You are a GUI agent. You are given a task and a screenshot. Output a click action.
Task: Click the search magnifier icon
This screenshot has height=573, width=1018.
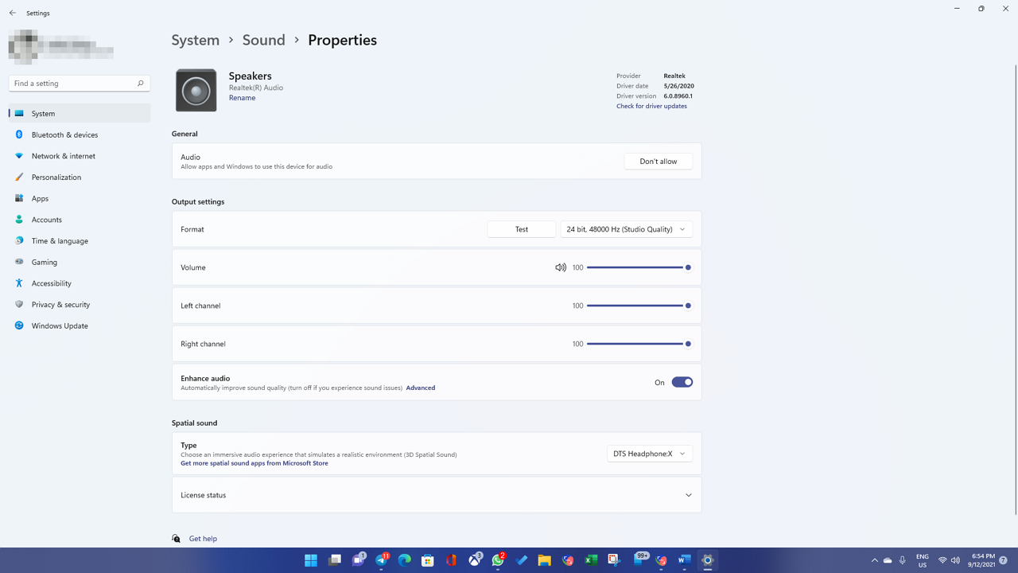(x=140, y=84)
